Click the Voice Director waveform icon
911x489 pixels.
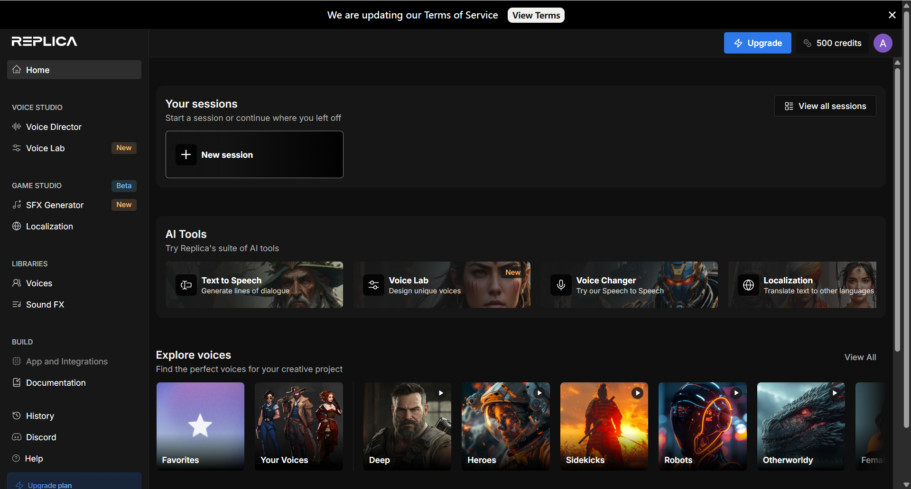click(x=17, y=127)
